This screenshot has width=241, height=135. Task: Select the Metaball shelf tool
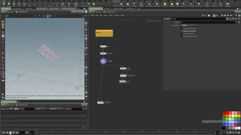click(x=88, y=4)
